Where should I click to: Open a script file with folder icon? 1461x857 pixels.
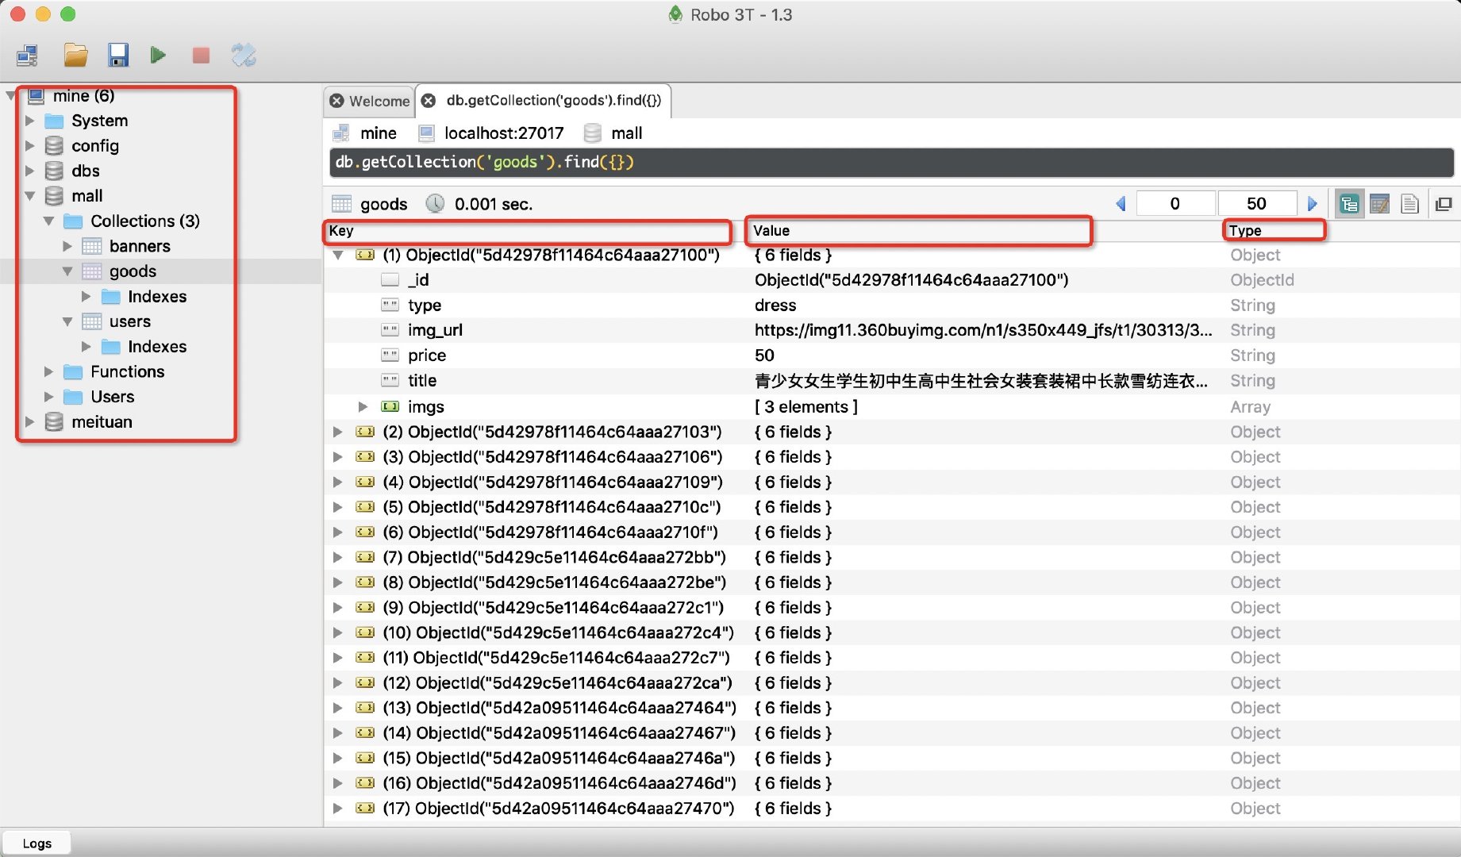[75, 55]
